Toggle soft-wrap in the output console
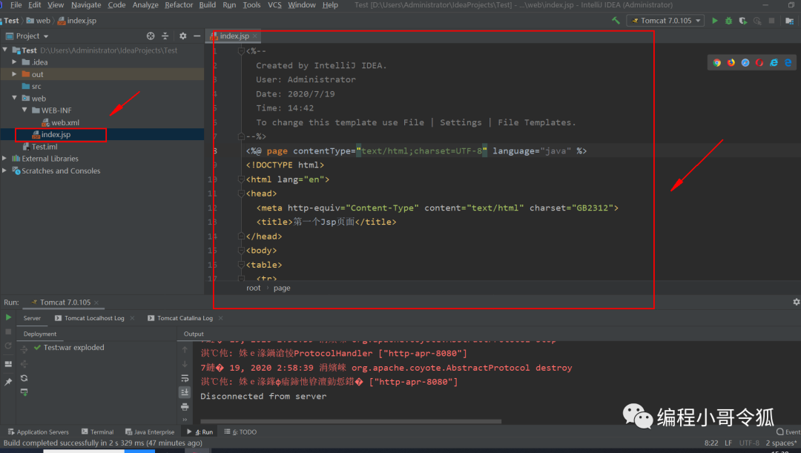 point(185,378)
